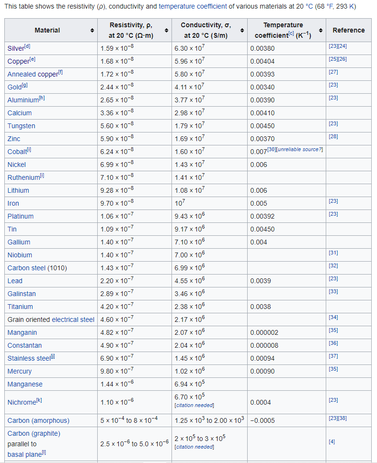Viewport: 377px width, 463px height.
Task: Click citation needed under Nichrome conductivity
Action: (194, 406)
